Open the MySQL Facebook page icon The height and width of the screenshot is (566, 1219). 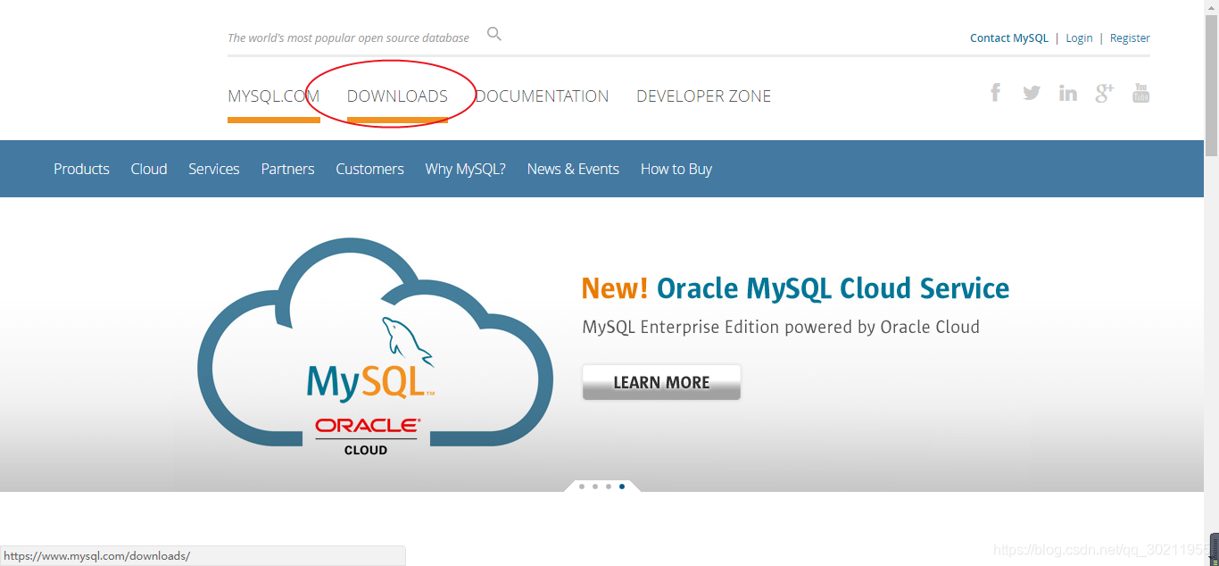(x=995, y=92)
